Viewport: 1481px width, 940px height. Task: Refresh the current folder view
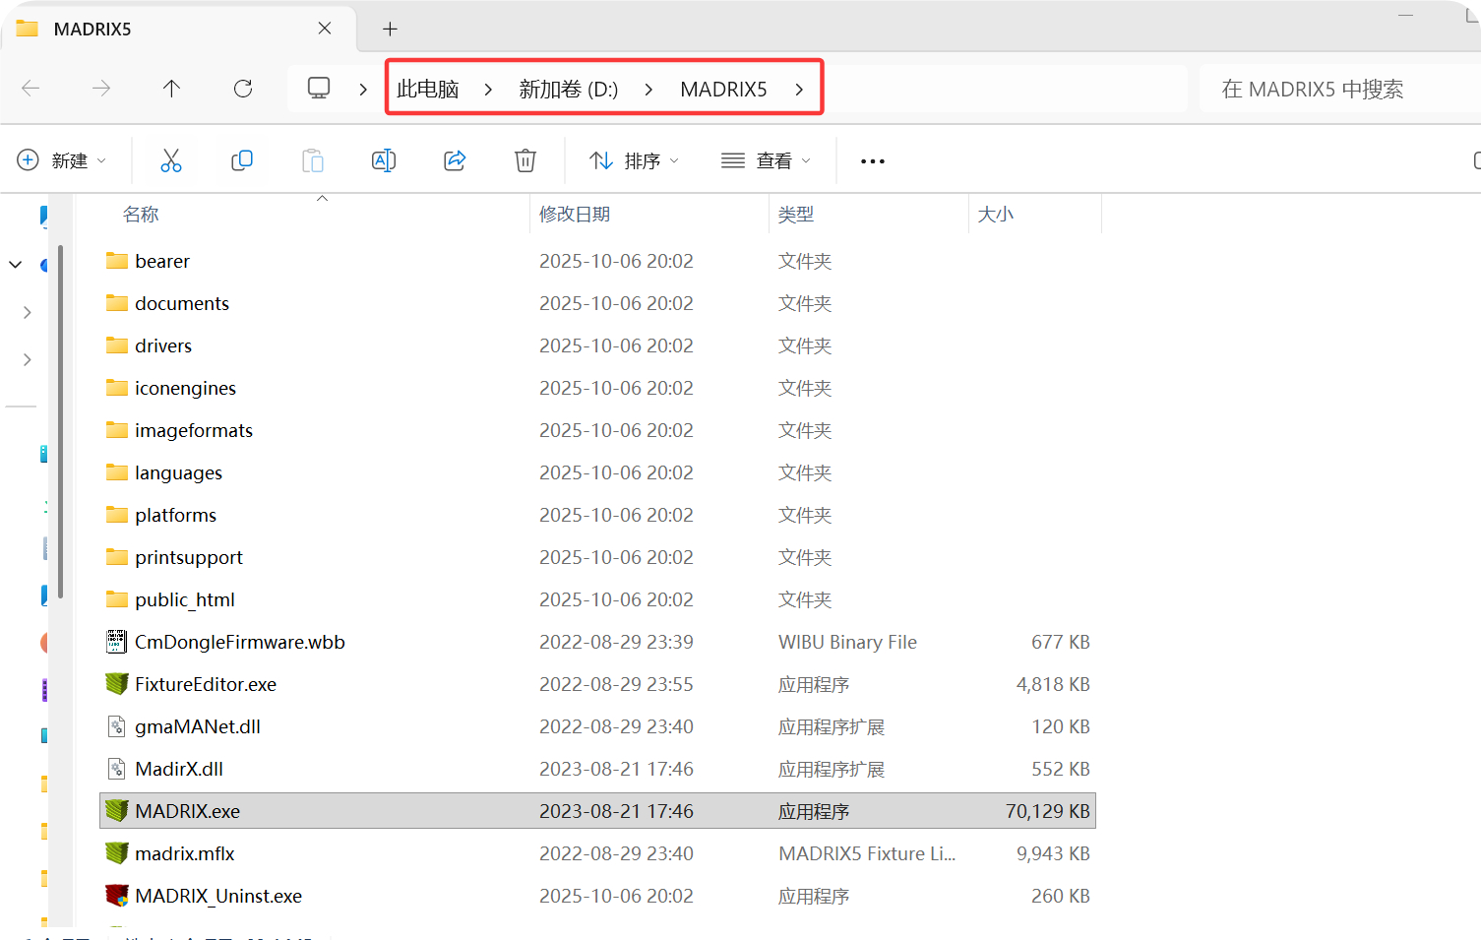(x=243, y=89)
